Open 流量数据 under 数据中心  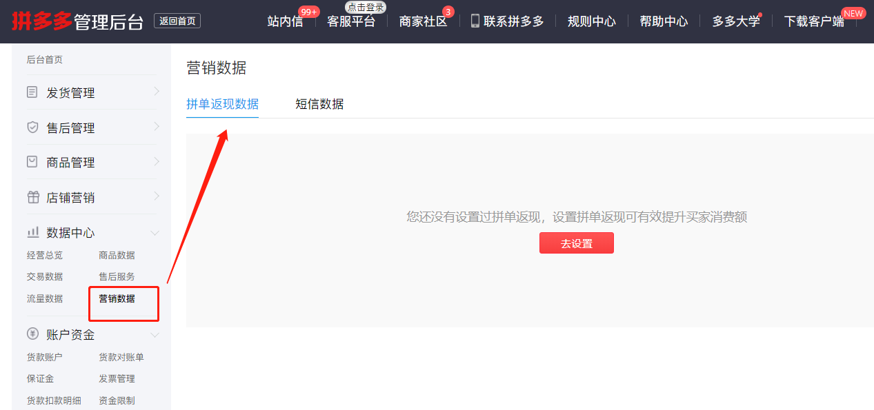(x=45, y=298)
